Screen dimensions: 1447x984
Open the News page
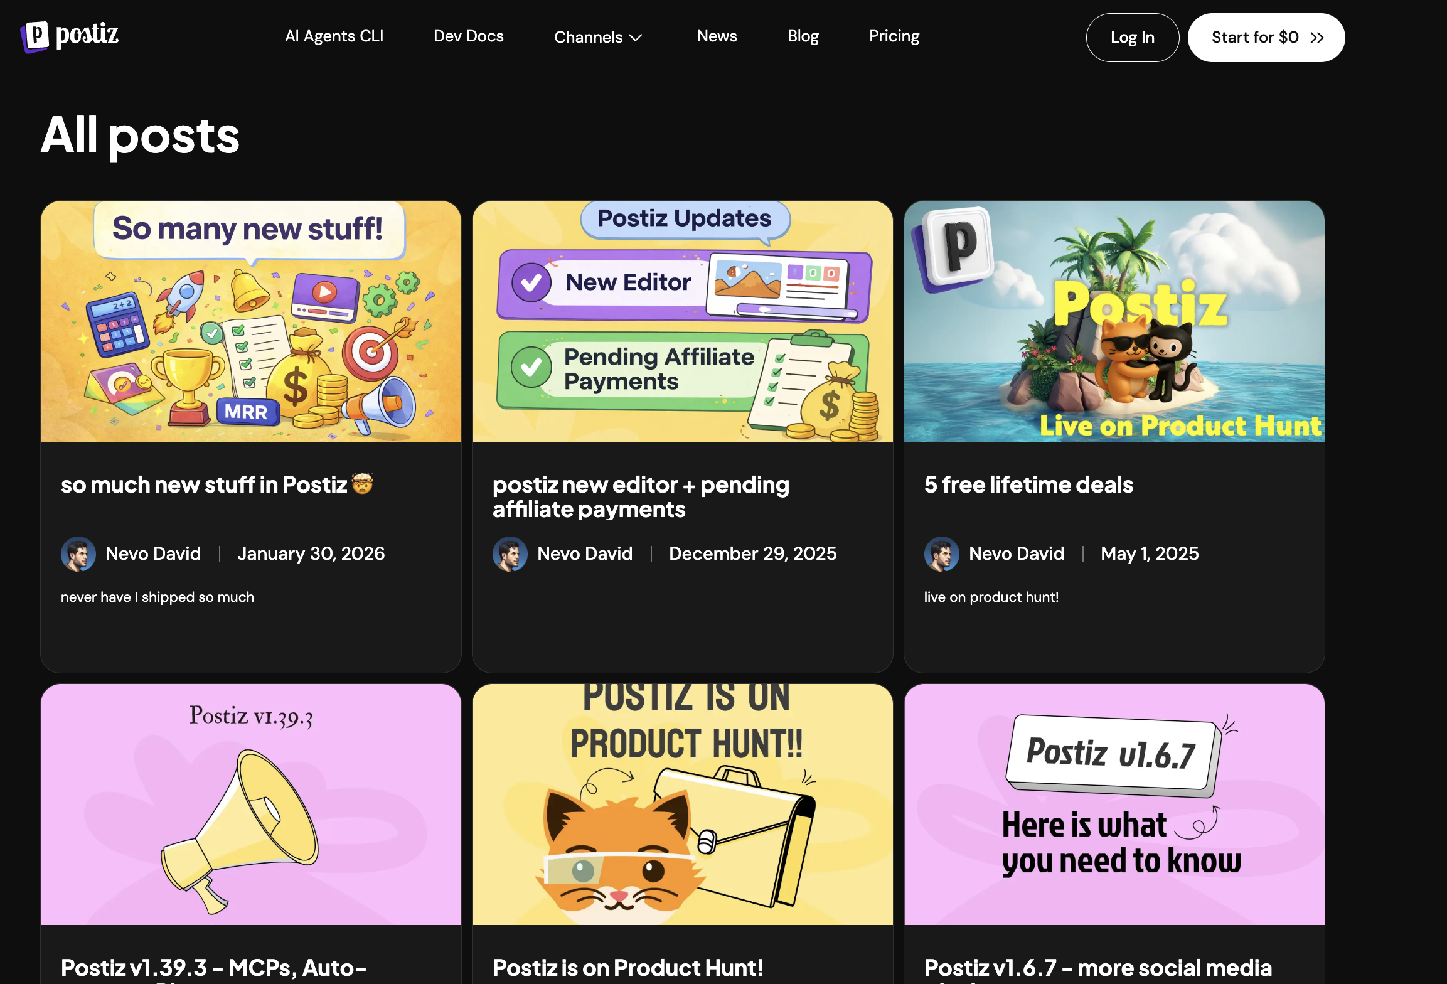[717, 36]
